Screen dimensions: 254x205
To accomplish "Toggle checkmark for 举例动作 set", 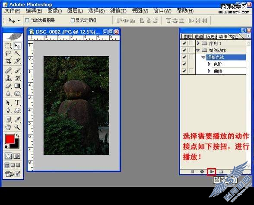I will pos(184,50).
